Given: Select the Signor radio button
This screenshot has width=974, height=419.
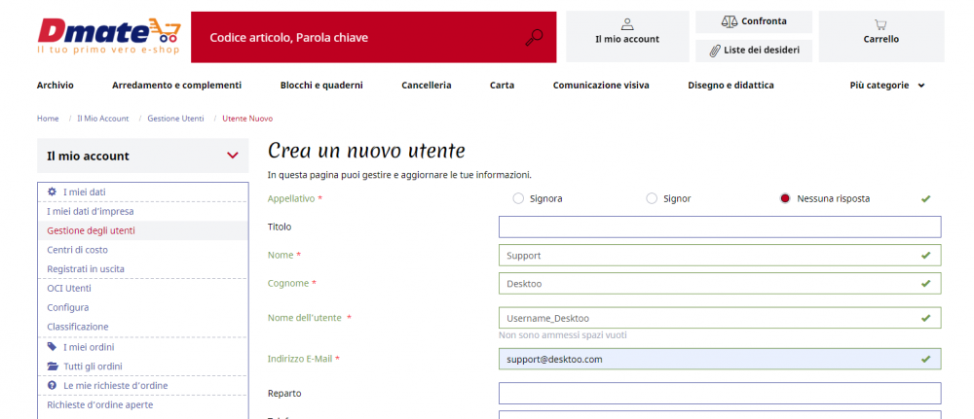Looking at the screenshot, I should (652, 198).
